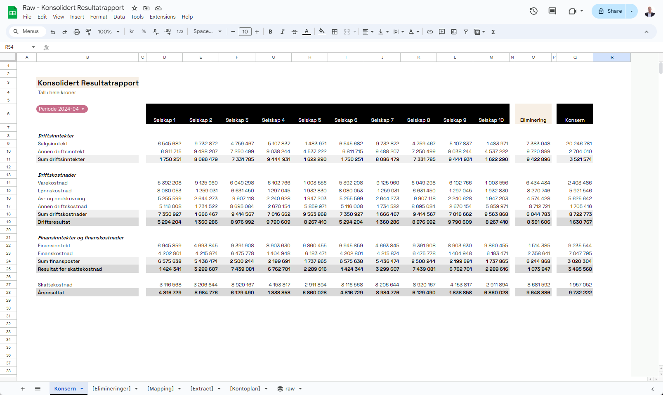Open vertical align dropdown
This screenshot has width=663, height=395.
pos(383,32)
